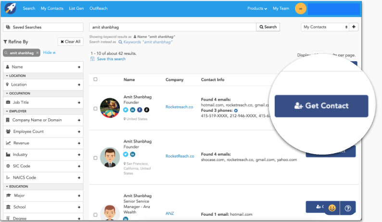Expand the Major filter
Viewport: 382px width, 222px height.
point(43,196)
